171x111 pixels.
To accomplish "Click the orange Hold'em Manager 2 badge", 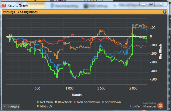I will pos(160,106).
